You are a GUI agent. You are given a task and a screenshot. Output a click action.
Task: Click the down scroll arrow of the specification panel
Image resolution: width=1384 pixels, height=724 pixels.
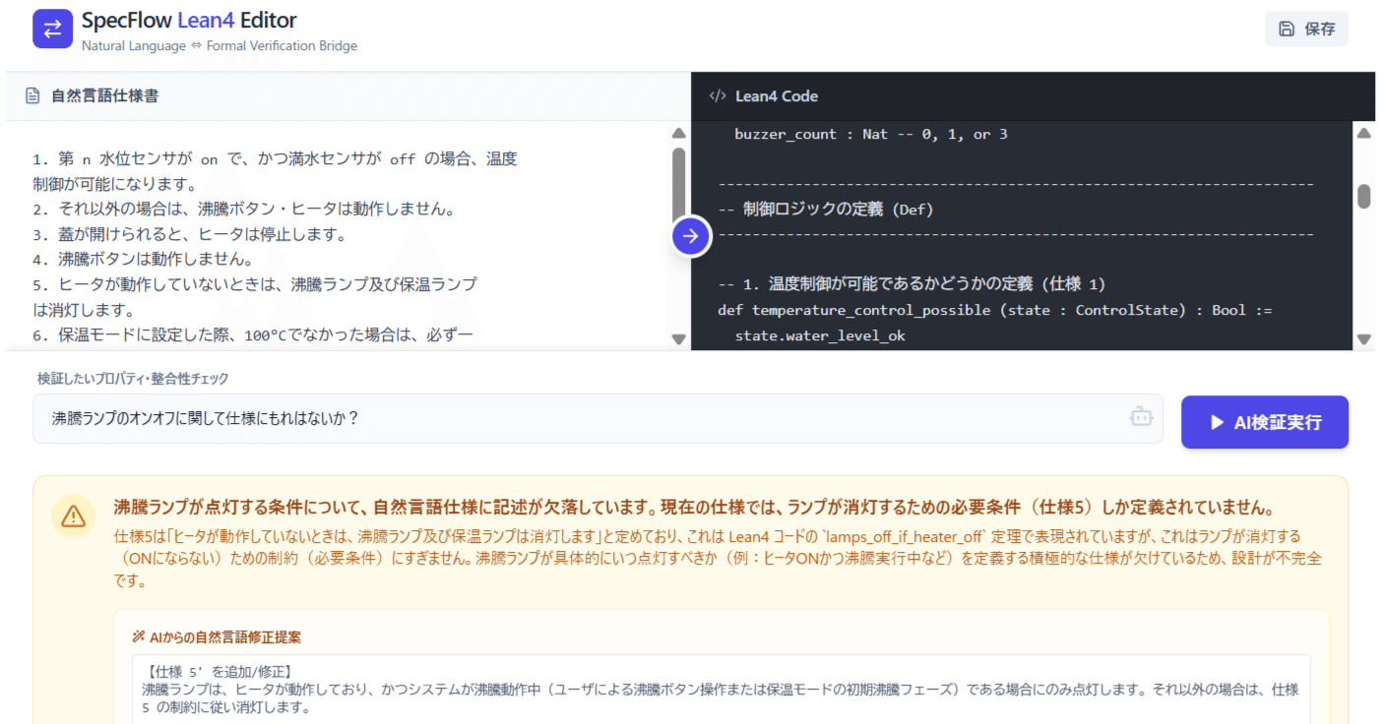click(x=678, y=338)
